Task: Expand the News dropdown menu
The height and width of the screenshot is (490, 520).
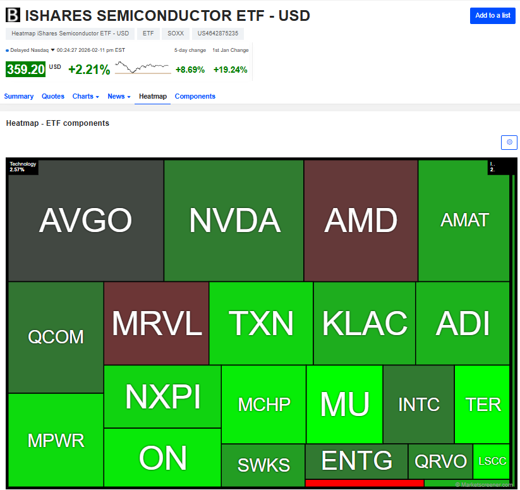Action: pyautogui.click(x=119, y=96)
